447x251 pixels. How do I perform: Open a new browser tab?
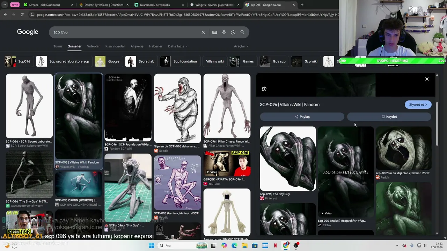[x=302, y=5]
